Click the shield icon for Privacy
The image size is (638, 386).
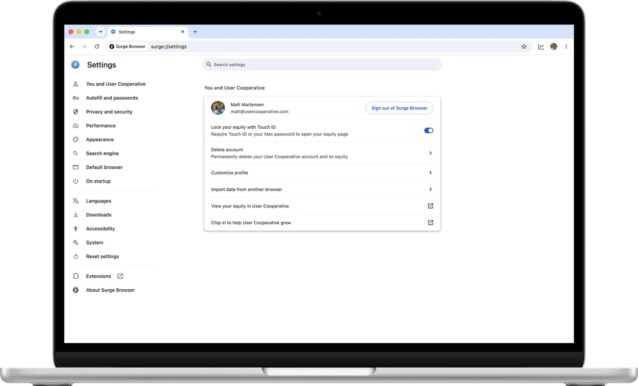point(75,111)
